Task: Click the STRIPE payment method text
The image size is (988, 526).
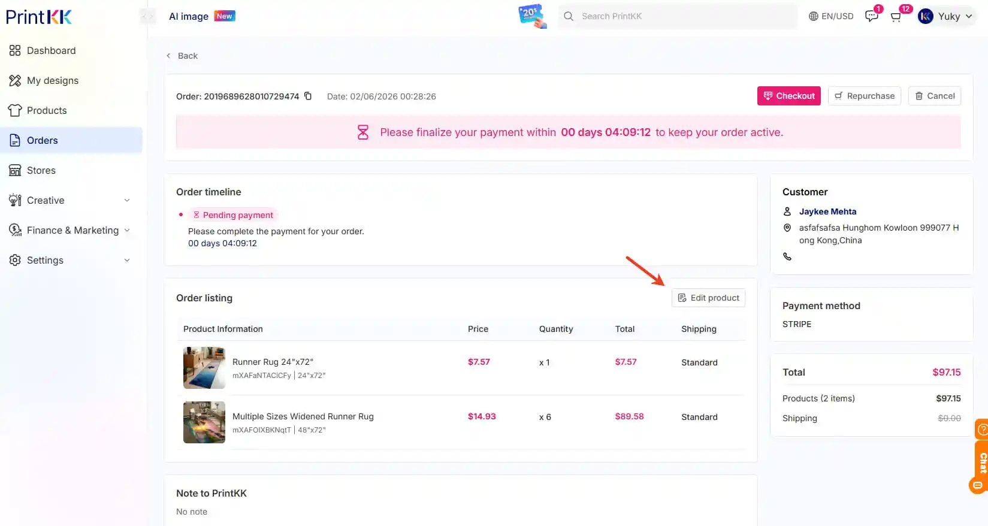Action: pos(797,324)
